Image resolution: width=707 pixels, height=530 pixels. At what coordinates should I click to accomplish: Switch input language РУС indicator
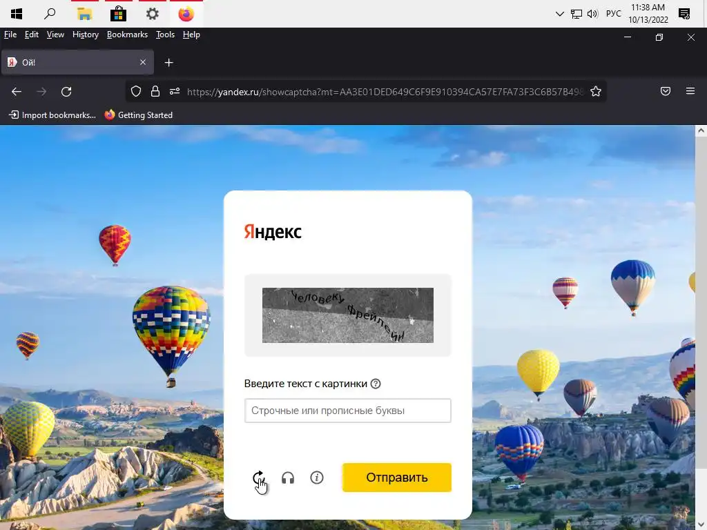(x=614, y=14)
